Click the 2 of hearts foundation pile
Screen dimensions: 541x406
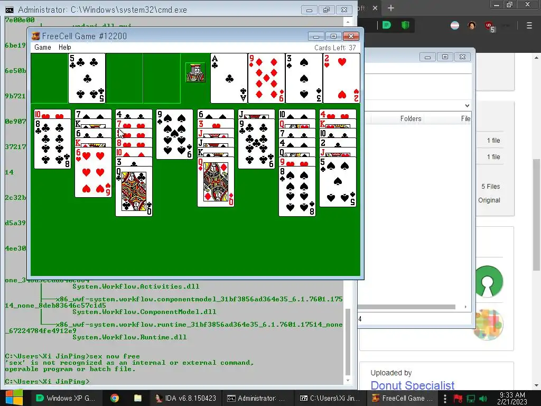click(x=342, y=78)
